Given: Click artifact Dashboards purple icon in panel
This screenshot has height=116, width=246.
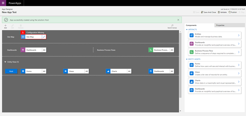Looking at the screenshot, I should [x=191, y=44].
